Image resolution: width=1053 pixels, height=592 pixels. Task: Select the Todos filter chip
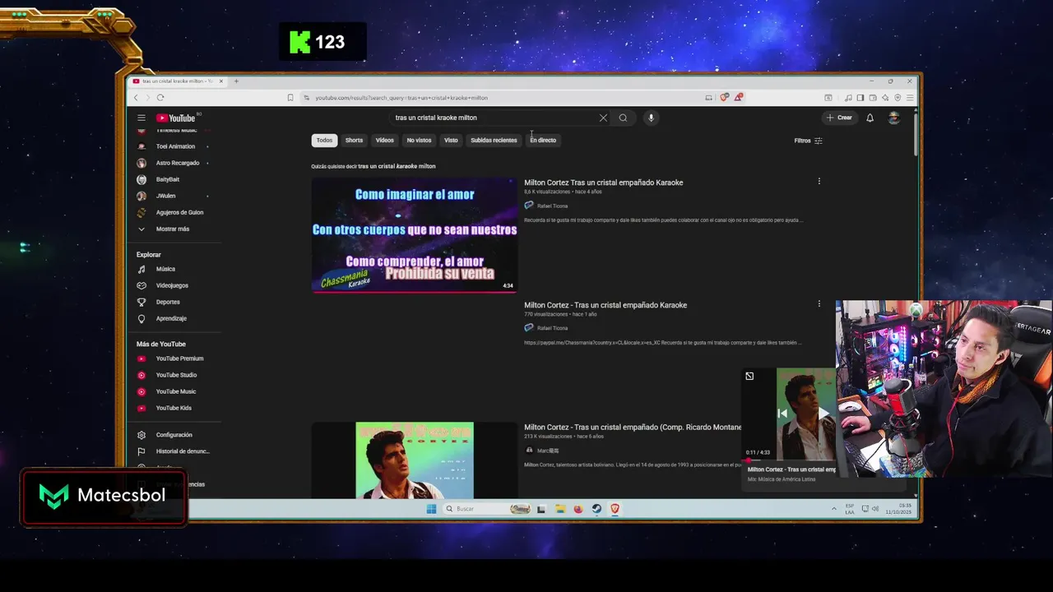pos(325,141)
